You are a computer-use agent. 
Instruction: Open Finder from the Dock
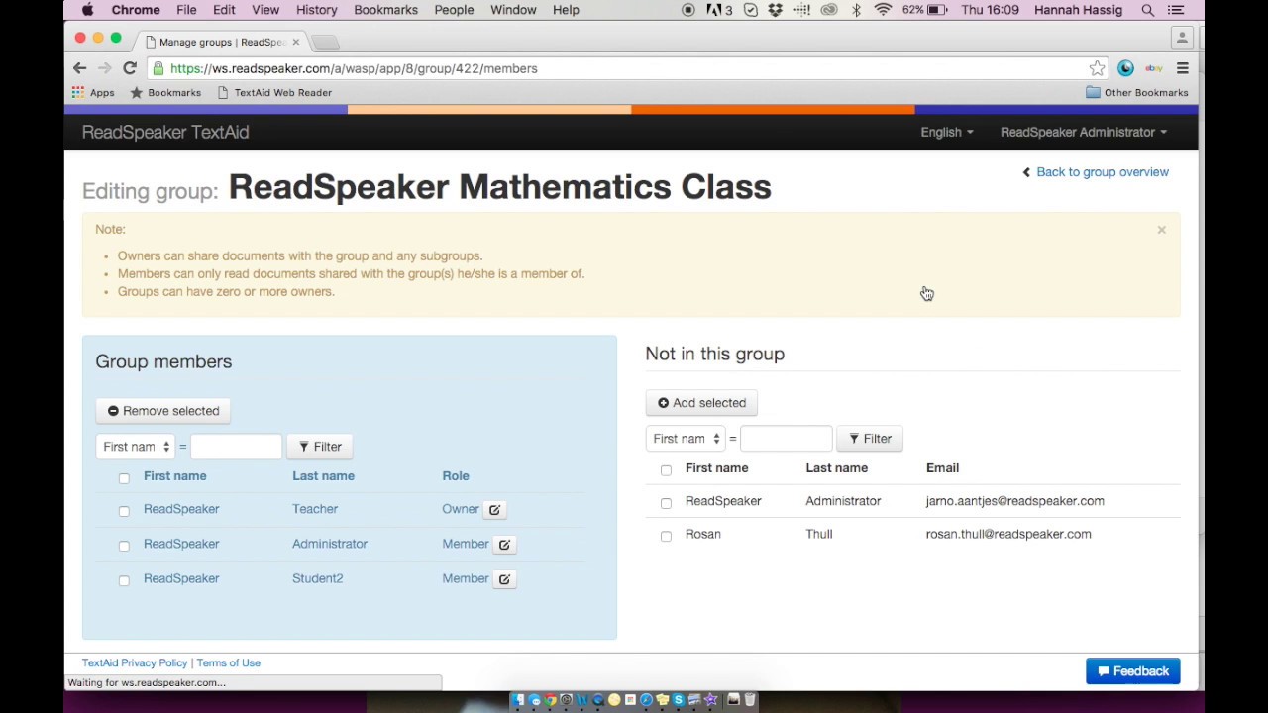[x=518, y=700]
